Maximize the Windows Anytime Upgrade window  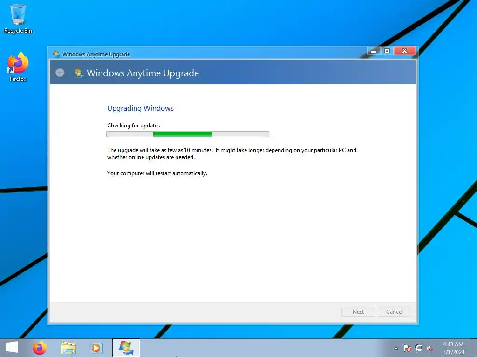(387, 51)
